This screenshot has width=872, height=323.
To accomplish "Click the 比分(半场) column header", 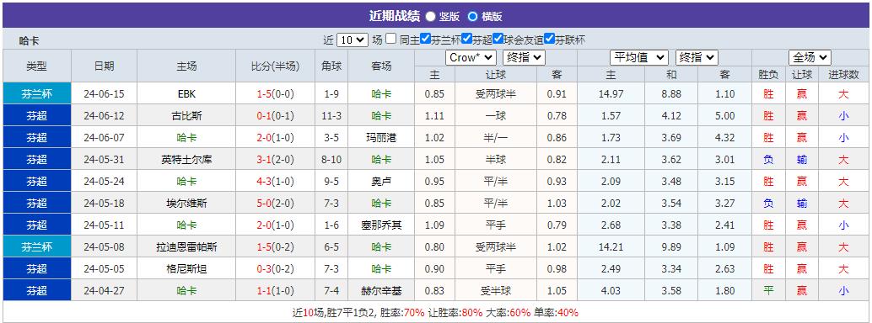I will [275, 66].
